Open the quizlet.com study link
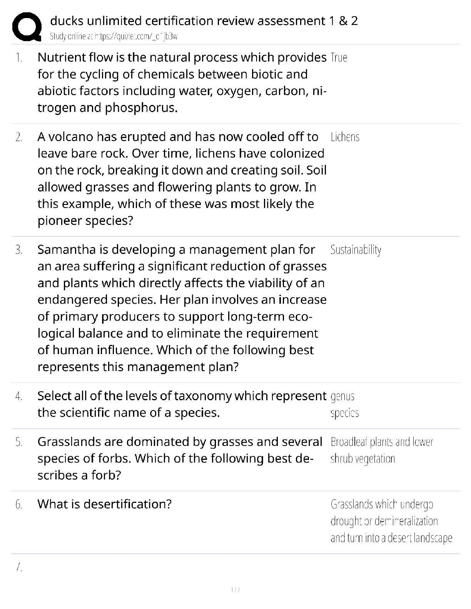This screenshot has width=471, height=609. coord(114,37)
